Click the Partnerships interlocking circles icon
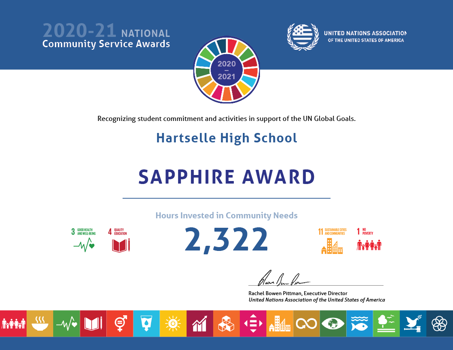The height and width of the screenshot is (350, 453). pos(440,323)
